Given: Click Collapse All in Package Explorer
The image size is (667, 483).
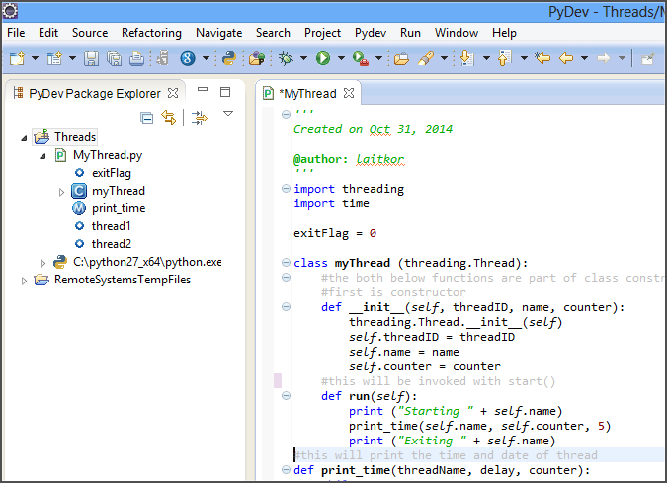Looking at the screenshot, I should pyautogui.click(x=147, y=118).
